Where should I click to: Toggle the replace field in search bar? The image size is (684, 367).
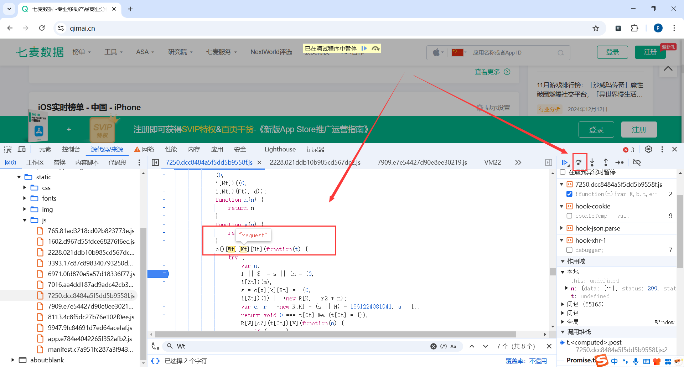(155, 346)
